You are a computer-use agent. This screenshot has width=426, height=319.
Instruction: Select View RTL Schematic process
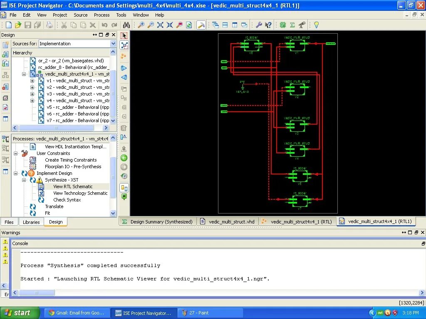point(73,186)
